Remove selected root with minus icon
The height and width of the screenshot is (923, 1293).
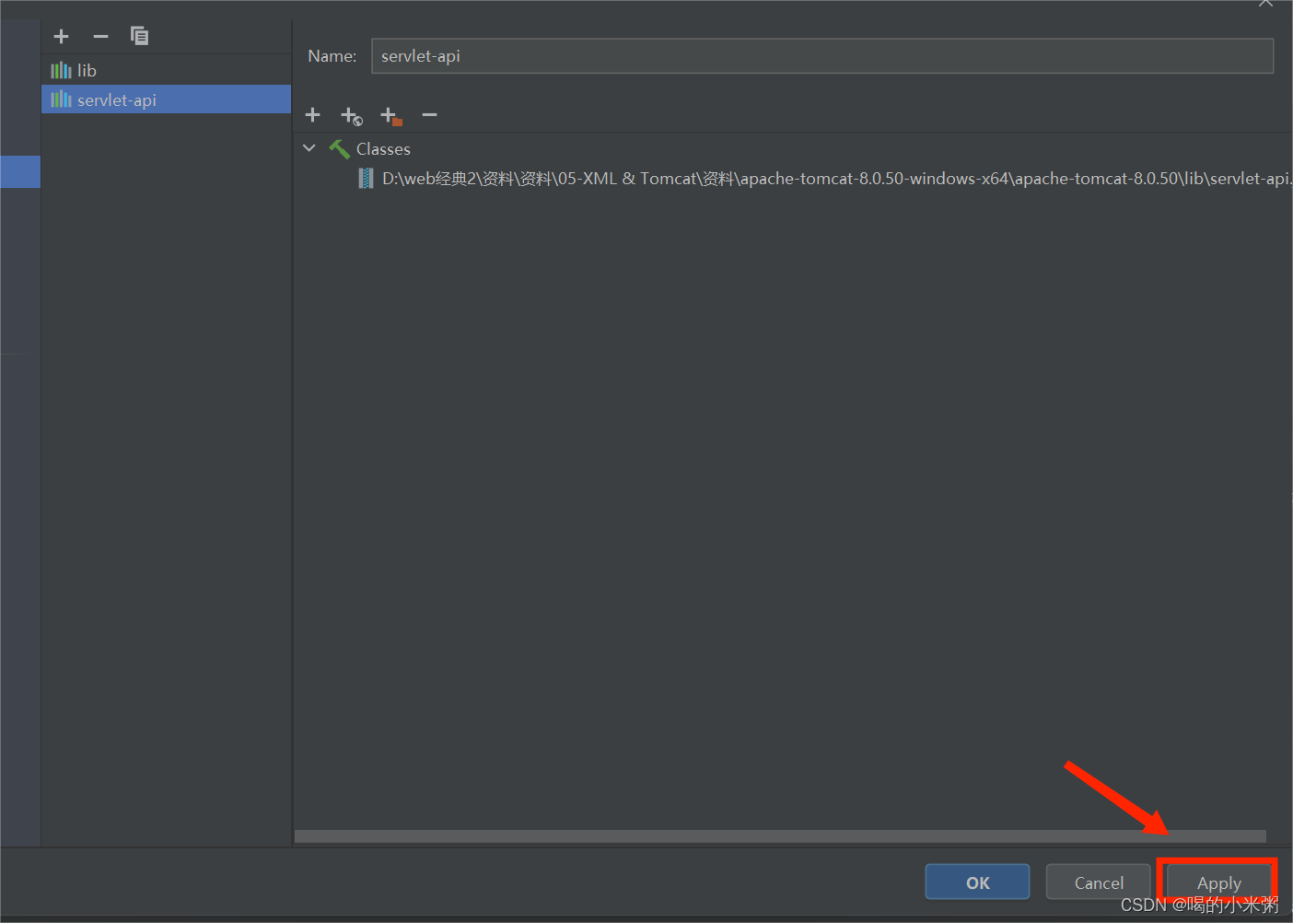[x=429, y=115]
